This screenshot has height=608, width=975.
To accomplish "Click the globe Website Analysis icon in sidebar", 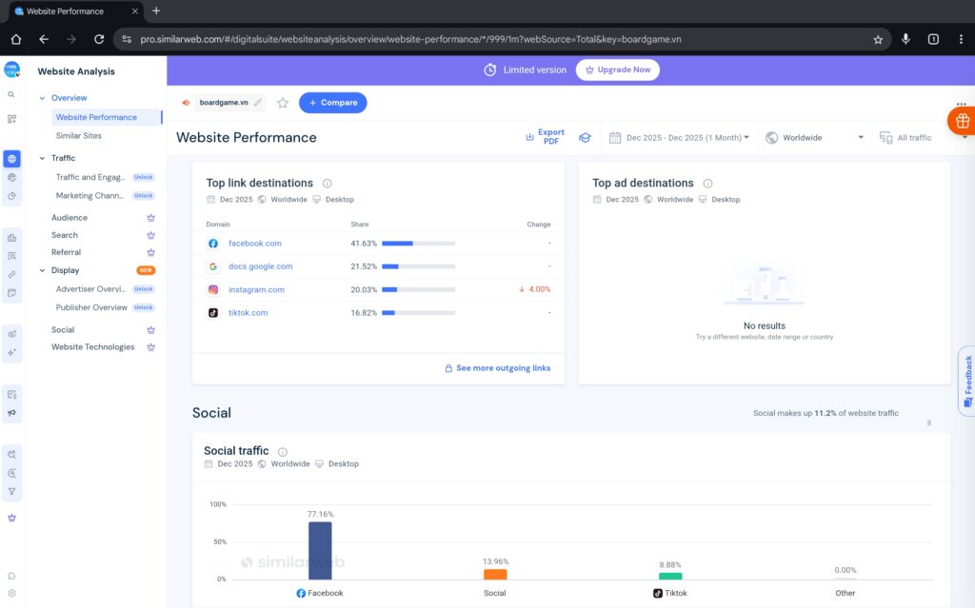I will click(12, 160).
